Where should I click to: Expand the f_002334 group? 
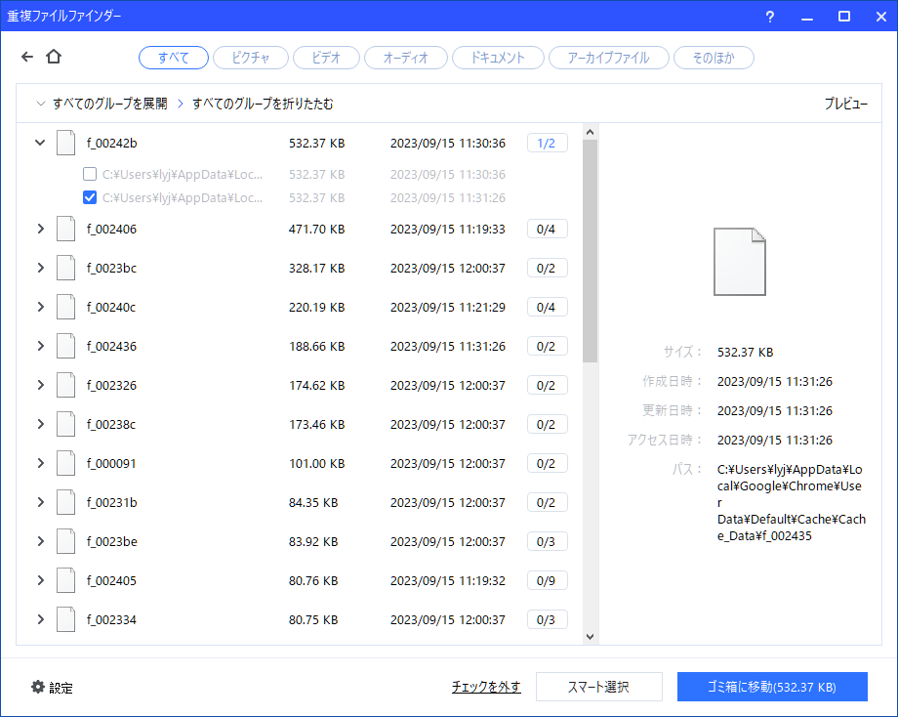40,618
